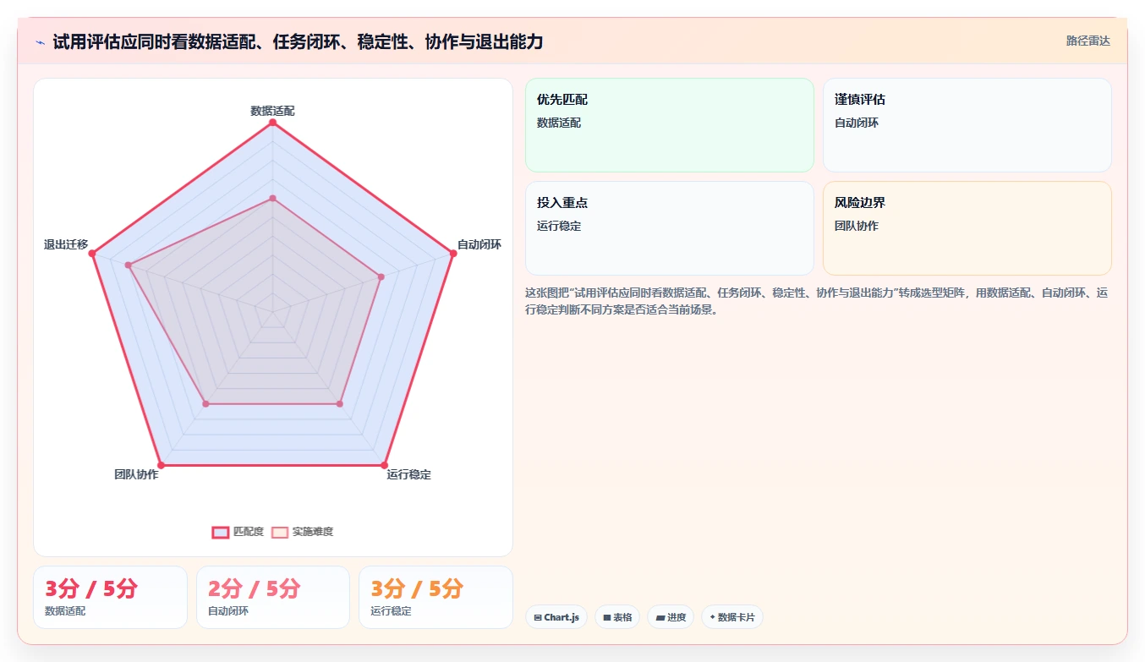Click the 实施难度 point on the 退出迁移 axis

coord(129,265)
